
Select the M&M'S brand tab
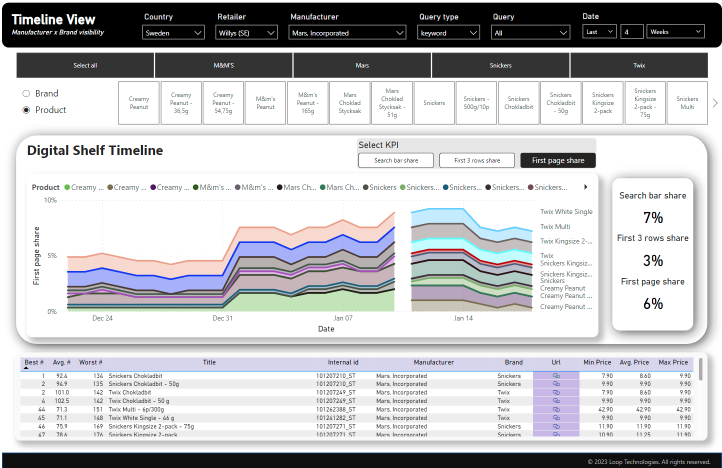(x=223, y=65)
